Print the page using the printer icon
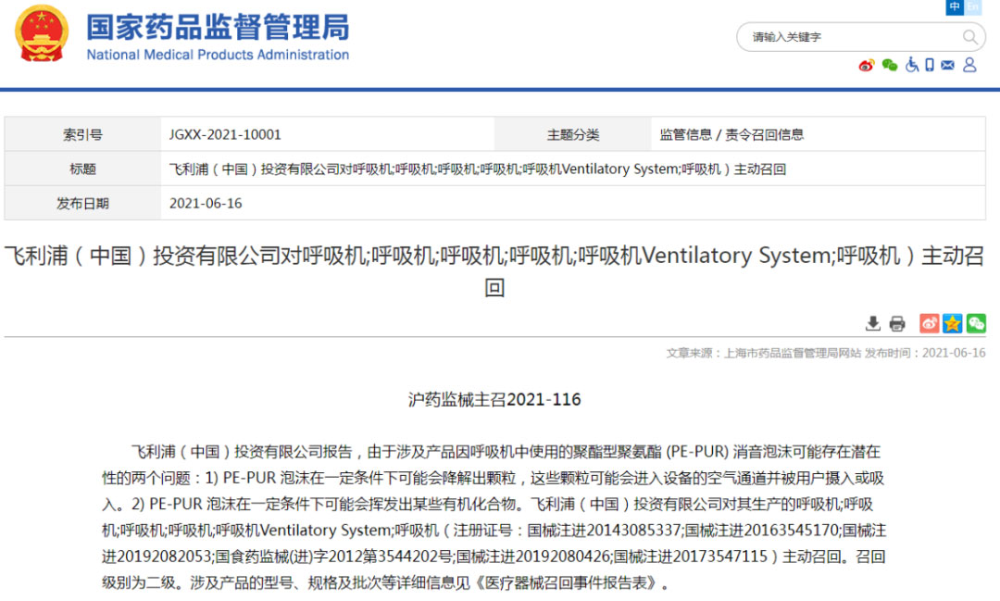This screenshot has width=1000, height=601. [896, 323]
